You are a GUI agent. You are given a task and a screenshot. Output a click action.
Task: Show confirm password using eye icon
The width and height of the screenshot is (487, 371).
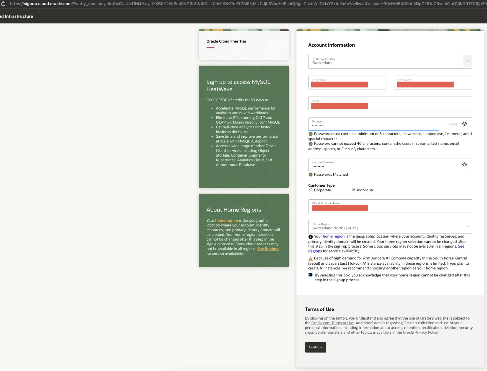tap(464, 164)
